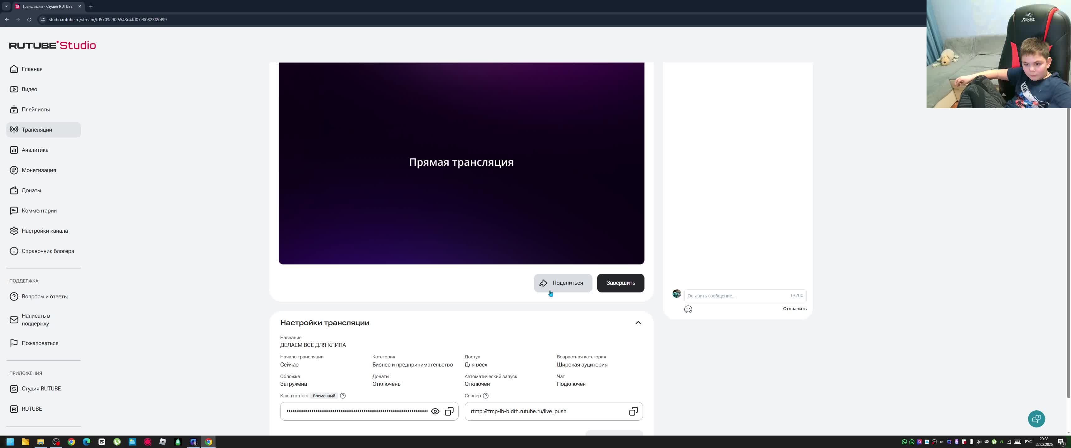Open Донаты in the sidebar
The width and height of the screenshot is (1071, 448).
click(x=31, y=190)
